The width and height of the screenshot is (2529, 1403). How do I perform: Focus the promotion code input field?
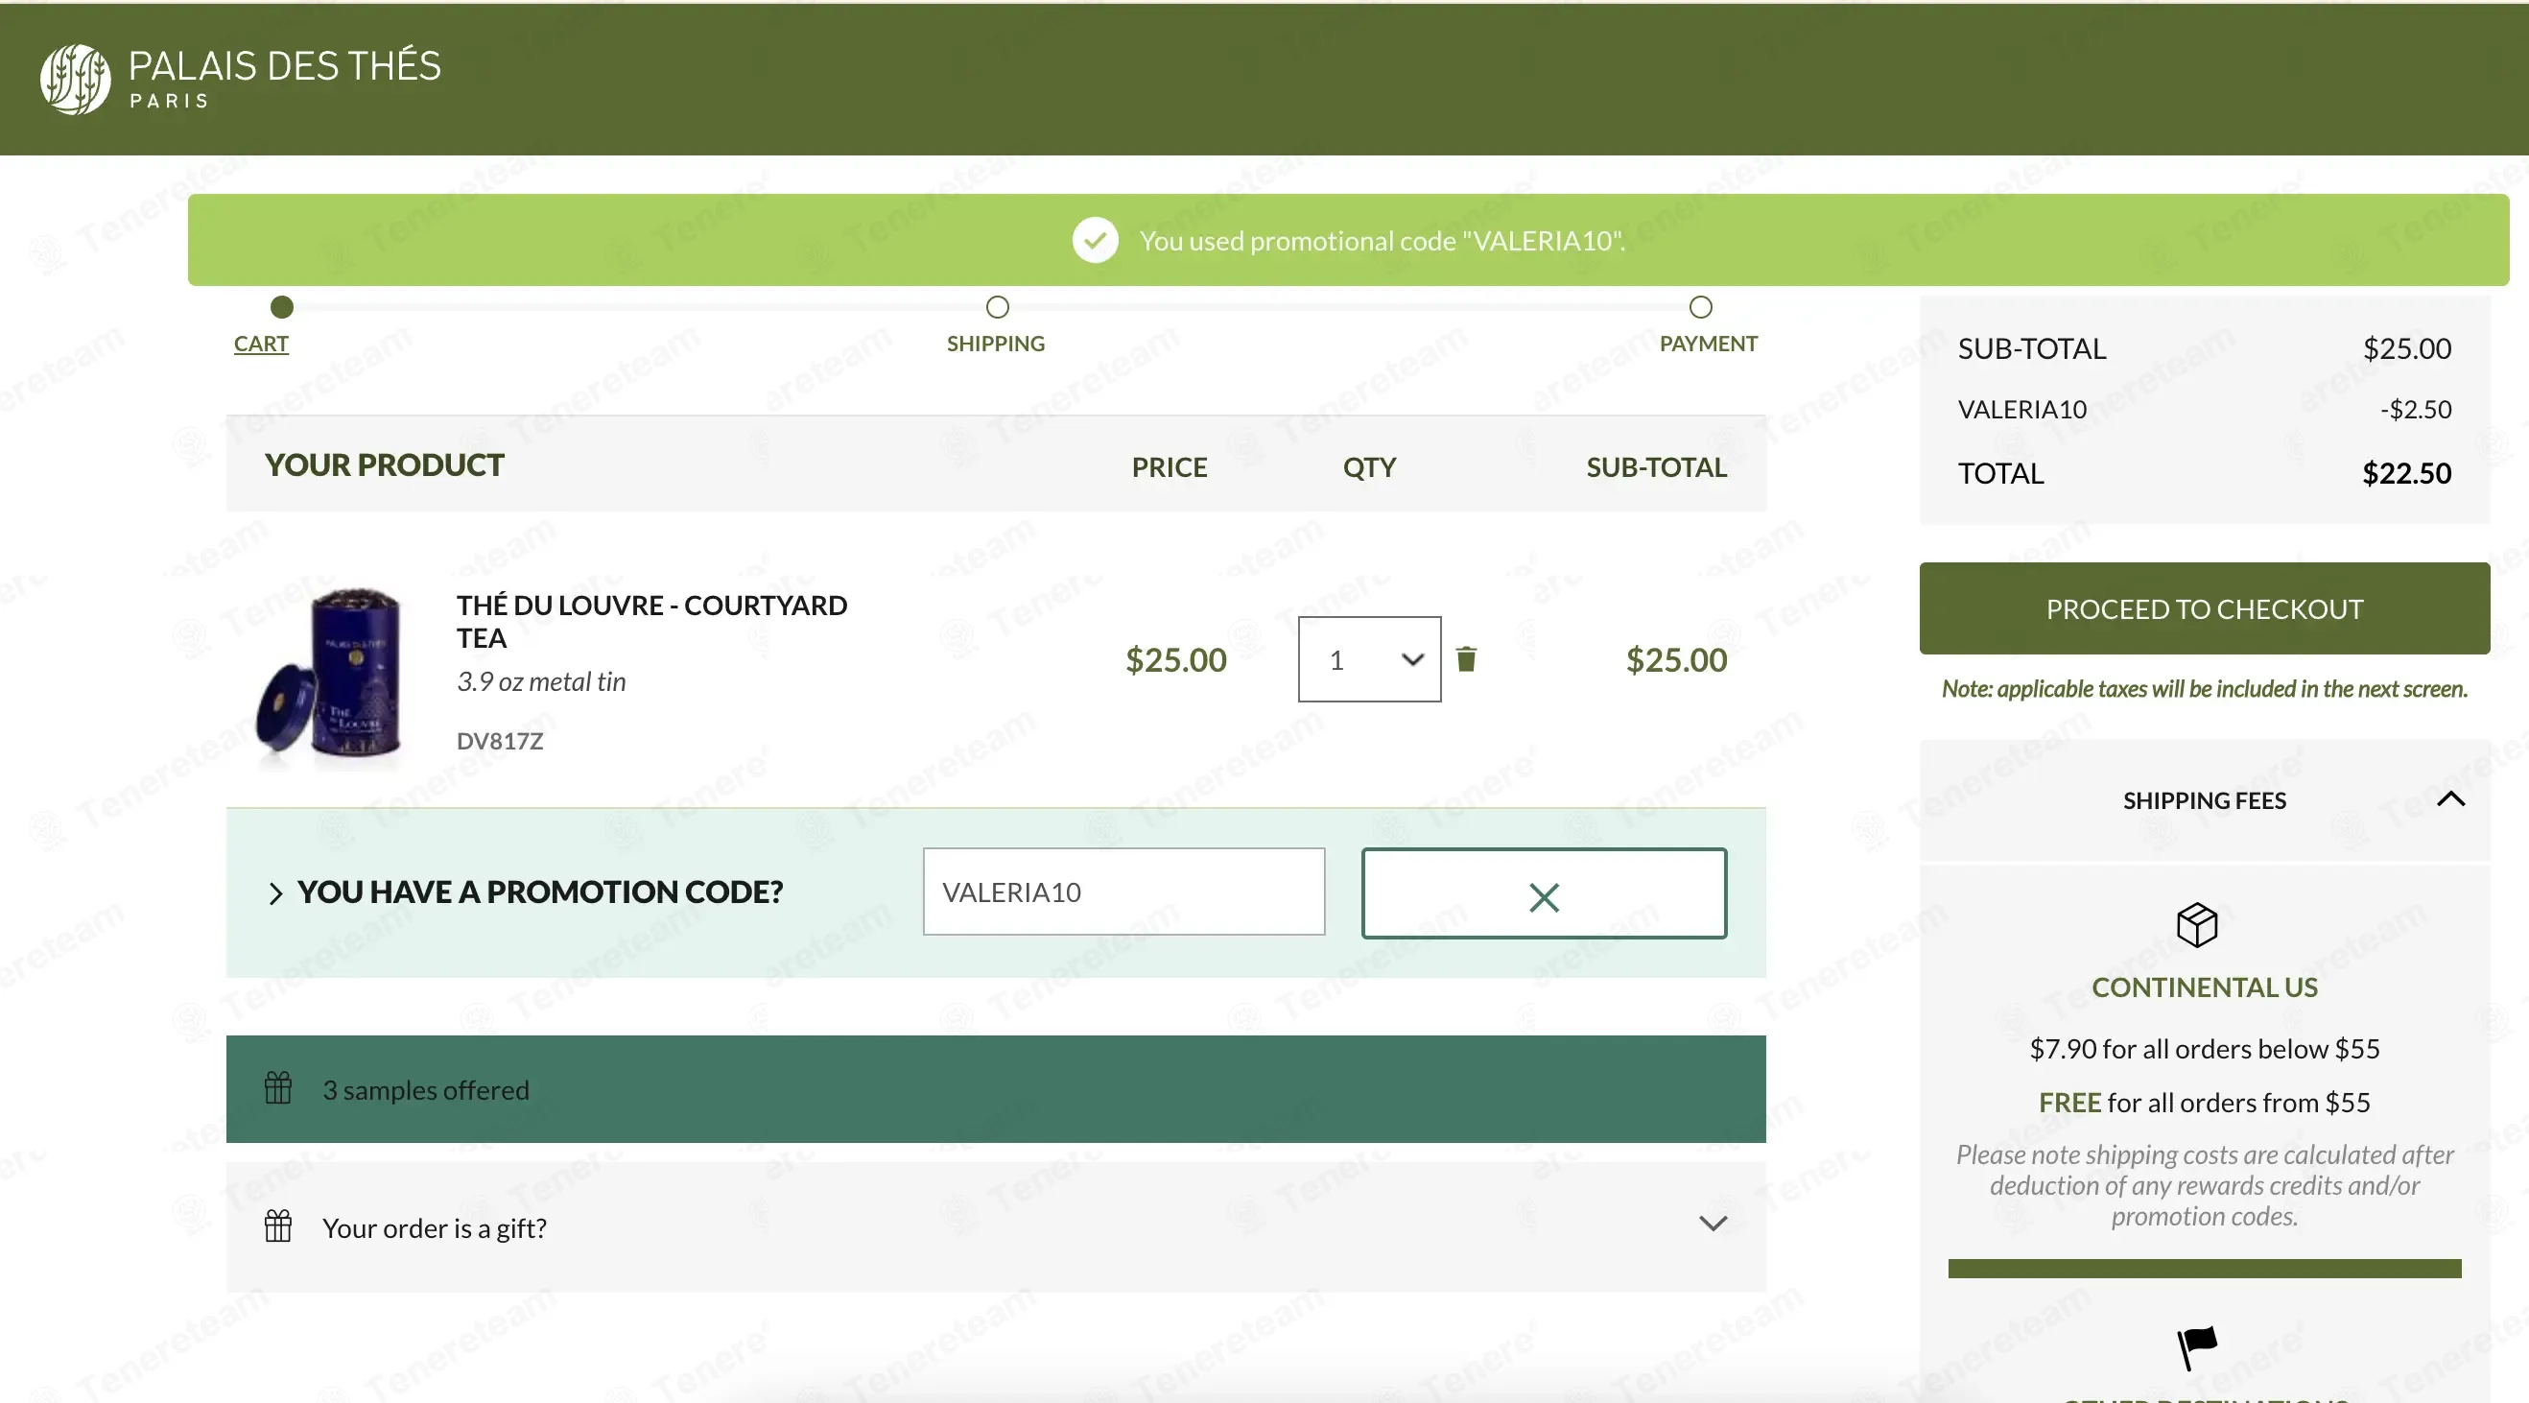[x=1124, y=892]
